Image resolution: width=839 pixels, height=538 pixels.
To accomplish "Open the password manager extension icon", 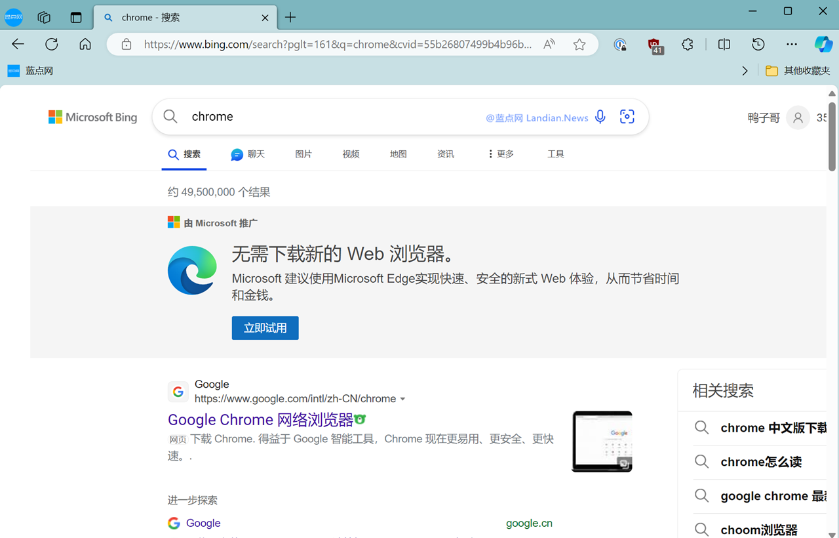I will pos(620,45).
